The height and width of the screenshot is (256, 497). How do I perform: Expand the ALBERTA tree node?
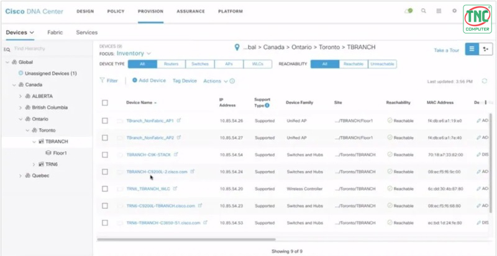pos(21,96)
